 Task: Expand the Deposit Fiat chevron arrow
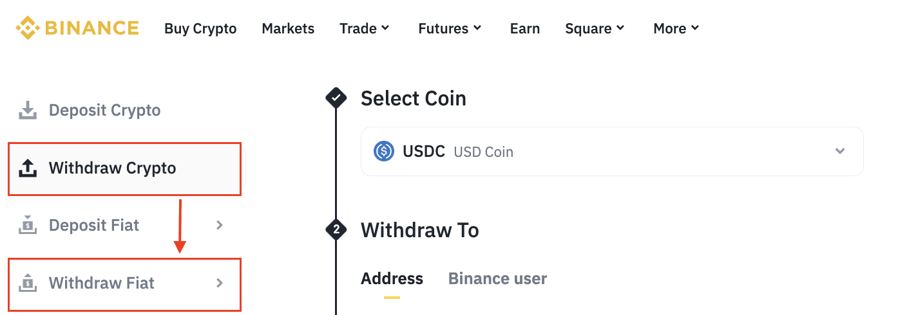220,225
